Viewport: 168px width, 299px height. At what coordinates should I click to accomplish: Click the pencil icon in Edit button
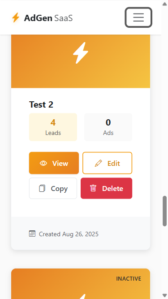point(98,164)
